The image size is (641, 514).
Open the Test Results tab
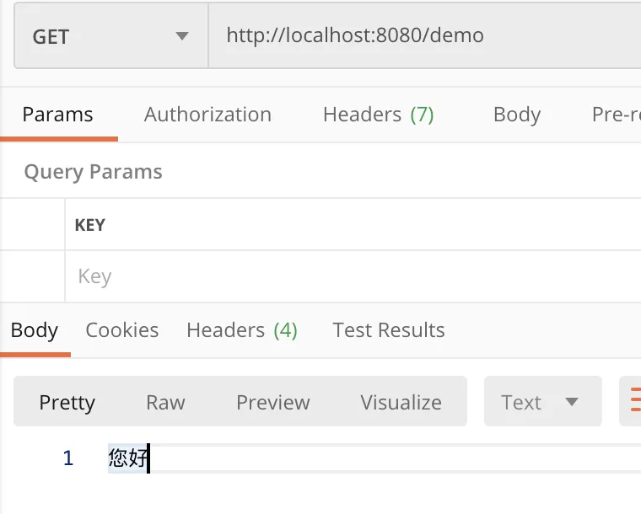389,330
